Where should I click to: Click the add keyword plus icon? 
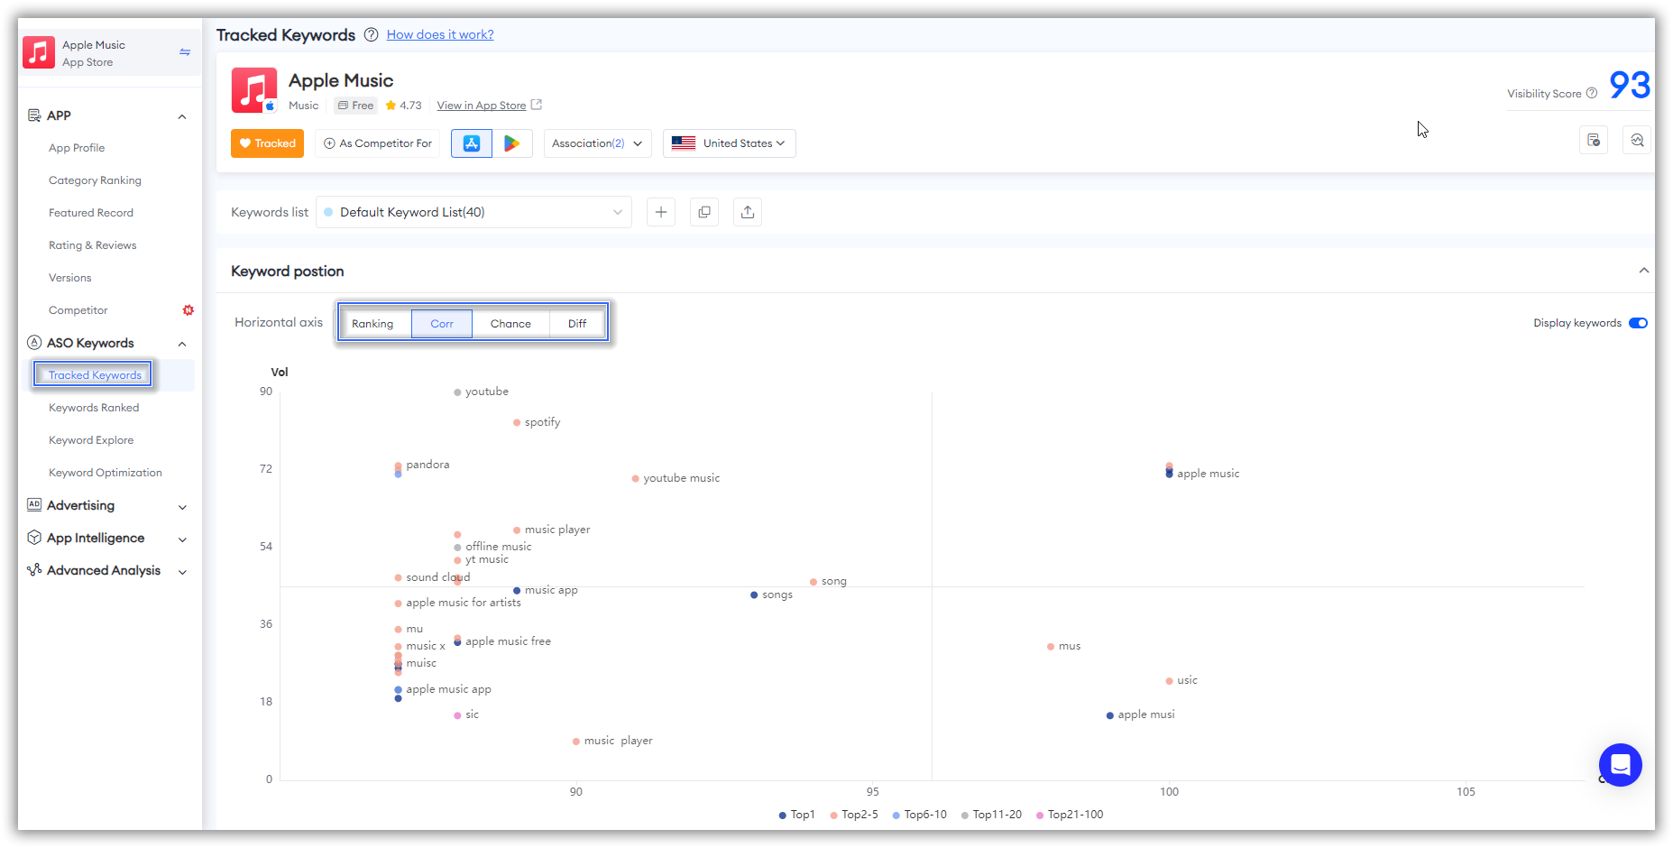pyautogui.click(x=661, y=212)
